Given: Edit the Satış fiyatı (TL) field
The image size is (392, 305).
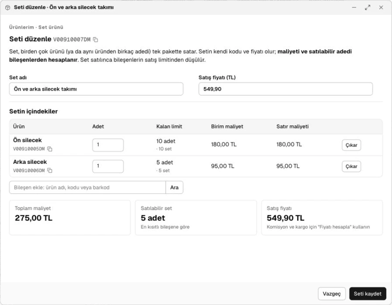Looking at the screenshot, I should (285, 89).
